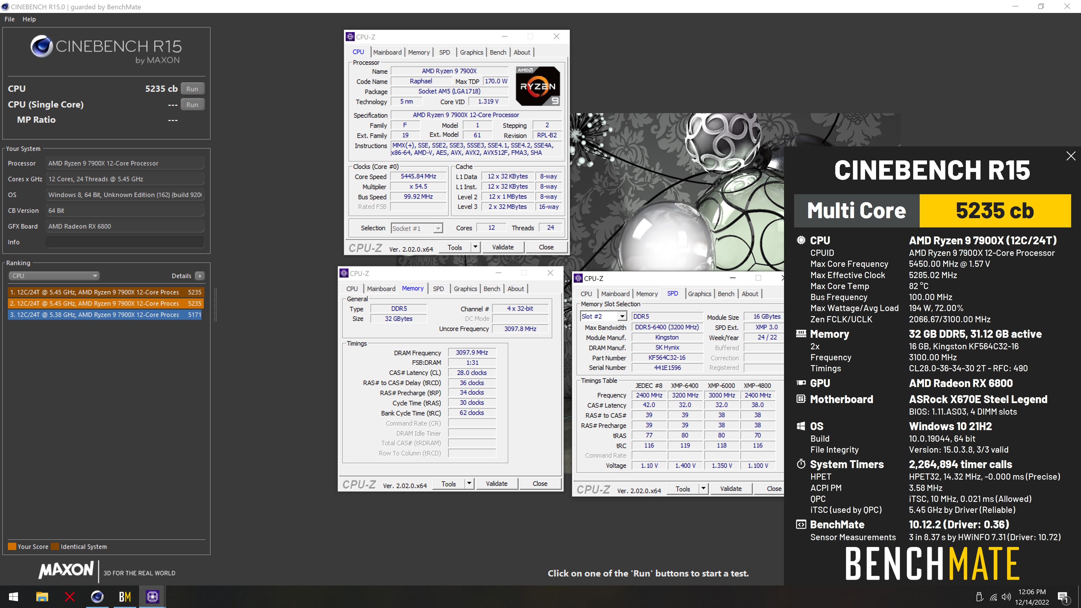This screenshot has height=608, width=1081.
Task: Click the yellow 5235 cb score box
Action: 995,211
